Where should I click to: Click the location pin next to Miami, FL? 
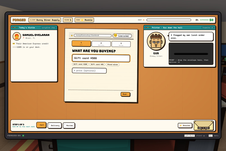(x=24, y=38)
